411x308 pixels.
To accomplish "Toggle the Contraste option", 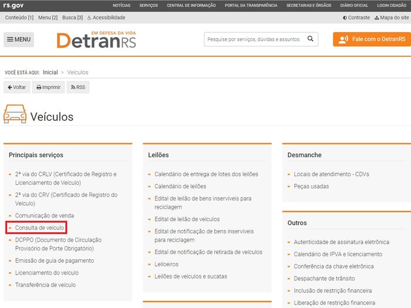I will coord(356,18).
